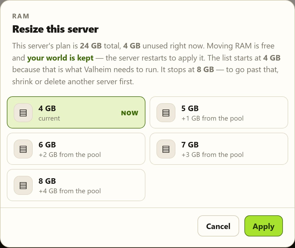Screen dimensions: 295x248
Task: Click the green 'your world is kept' text
Action: point(60,58)
